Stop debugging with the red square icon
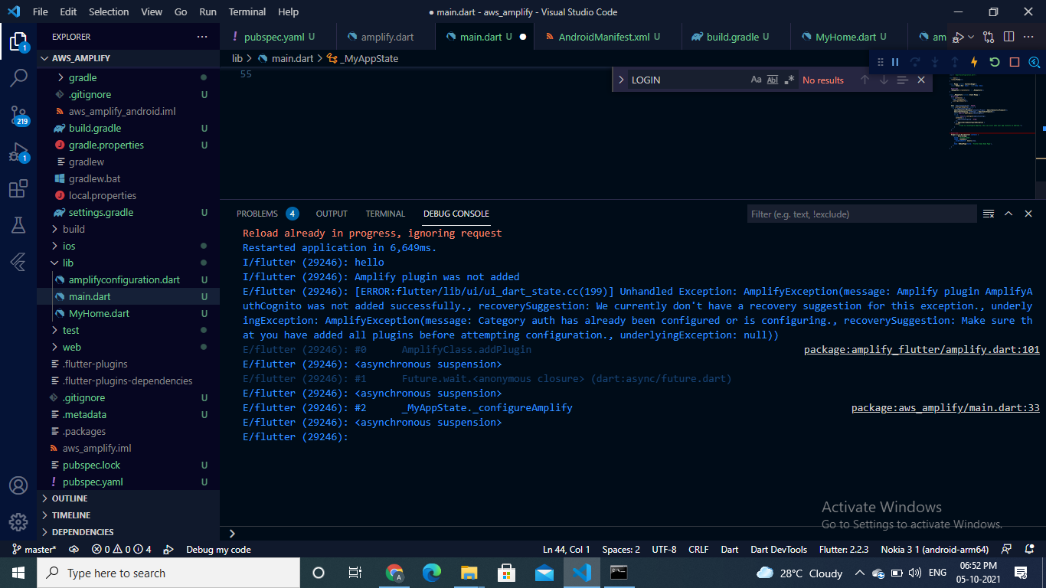The image size is (1046, 588). pos(1014,62)
